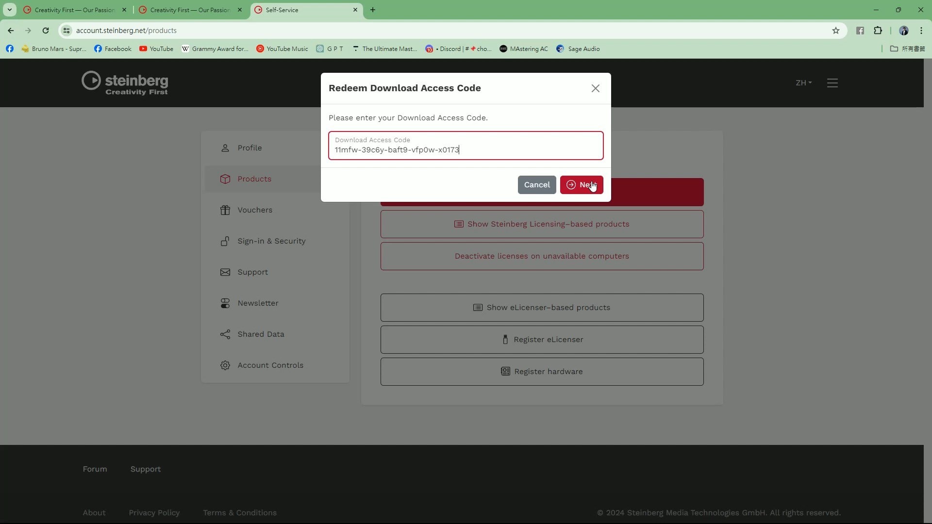
Task: Click the Shared Data sidebar icon
Action: coord(225,333)
